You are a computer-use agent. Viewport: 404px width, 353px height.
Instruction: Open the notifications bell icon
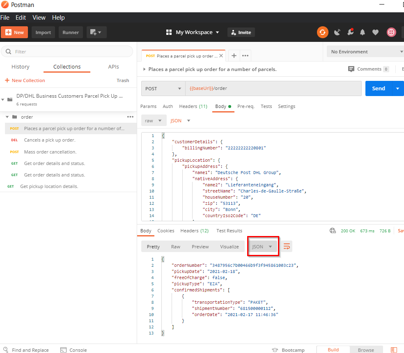click(363, 32)
